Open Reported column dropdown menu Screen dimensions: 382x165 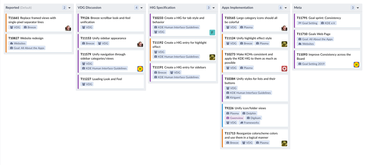coord(70,8)
